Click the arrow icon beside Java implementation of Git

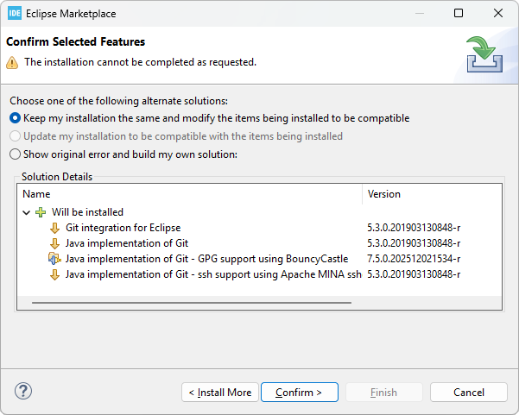point(55,243)
